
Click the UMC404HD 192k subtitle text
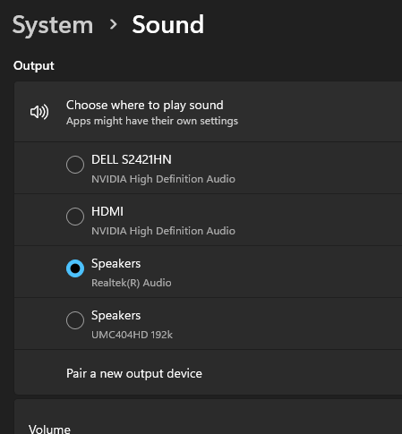tap(132, 335)
